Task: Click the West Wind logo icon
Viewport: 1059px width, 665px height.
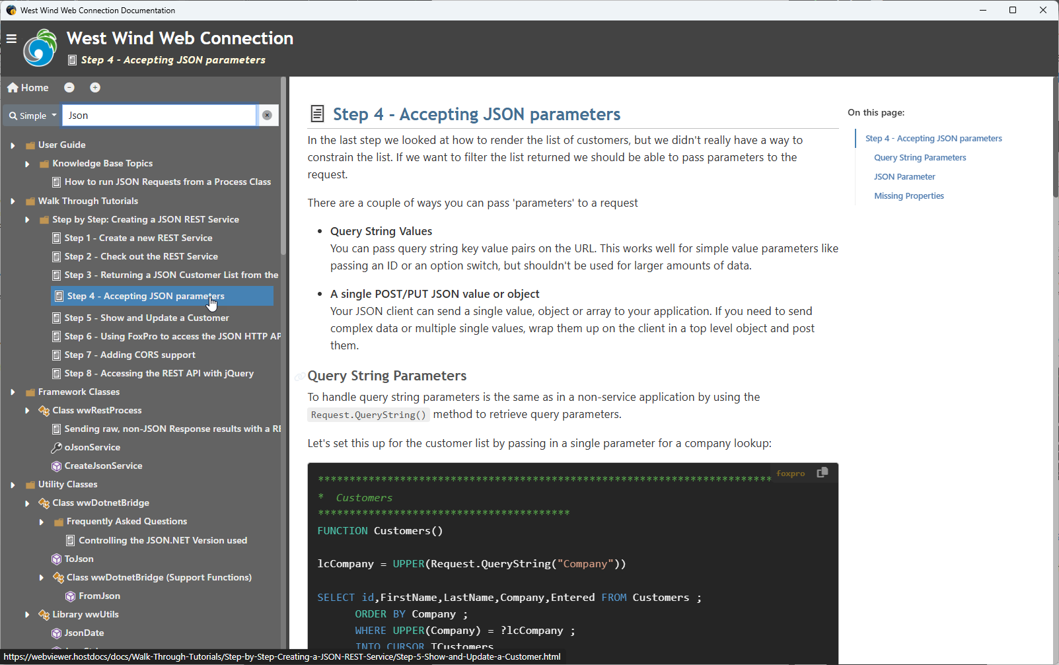Action: (40, 48)
